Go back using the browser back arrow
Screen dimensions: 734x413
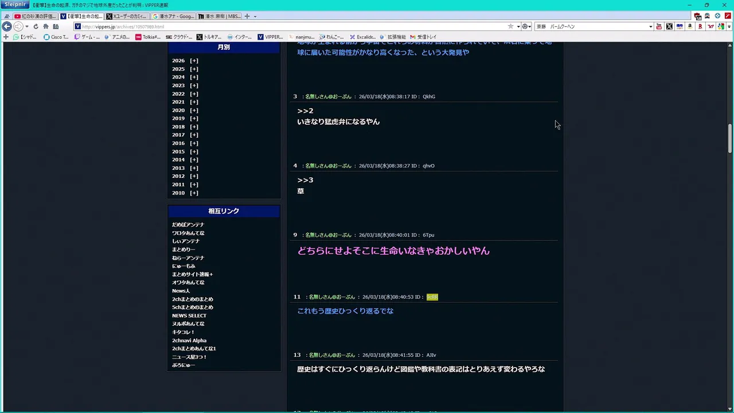tap(7, 26)
